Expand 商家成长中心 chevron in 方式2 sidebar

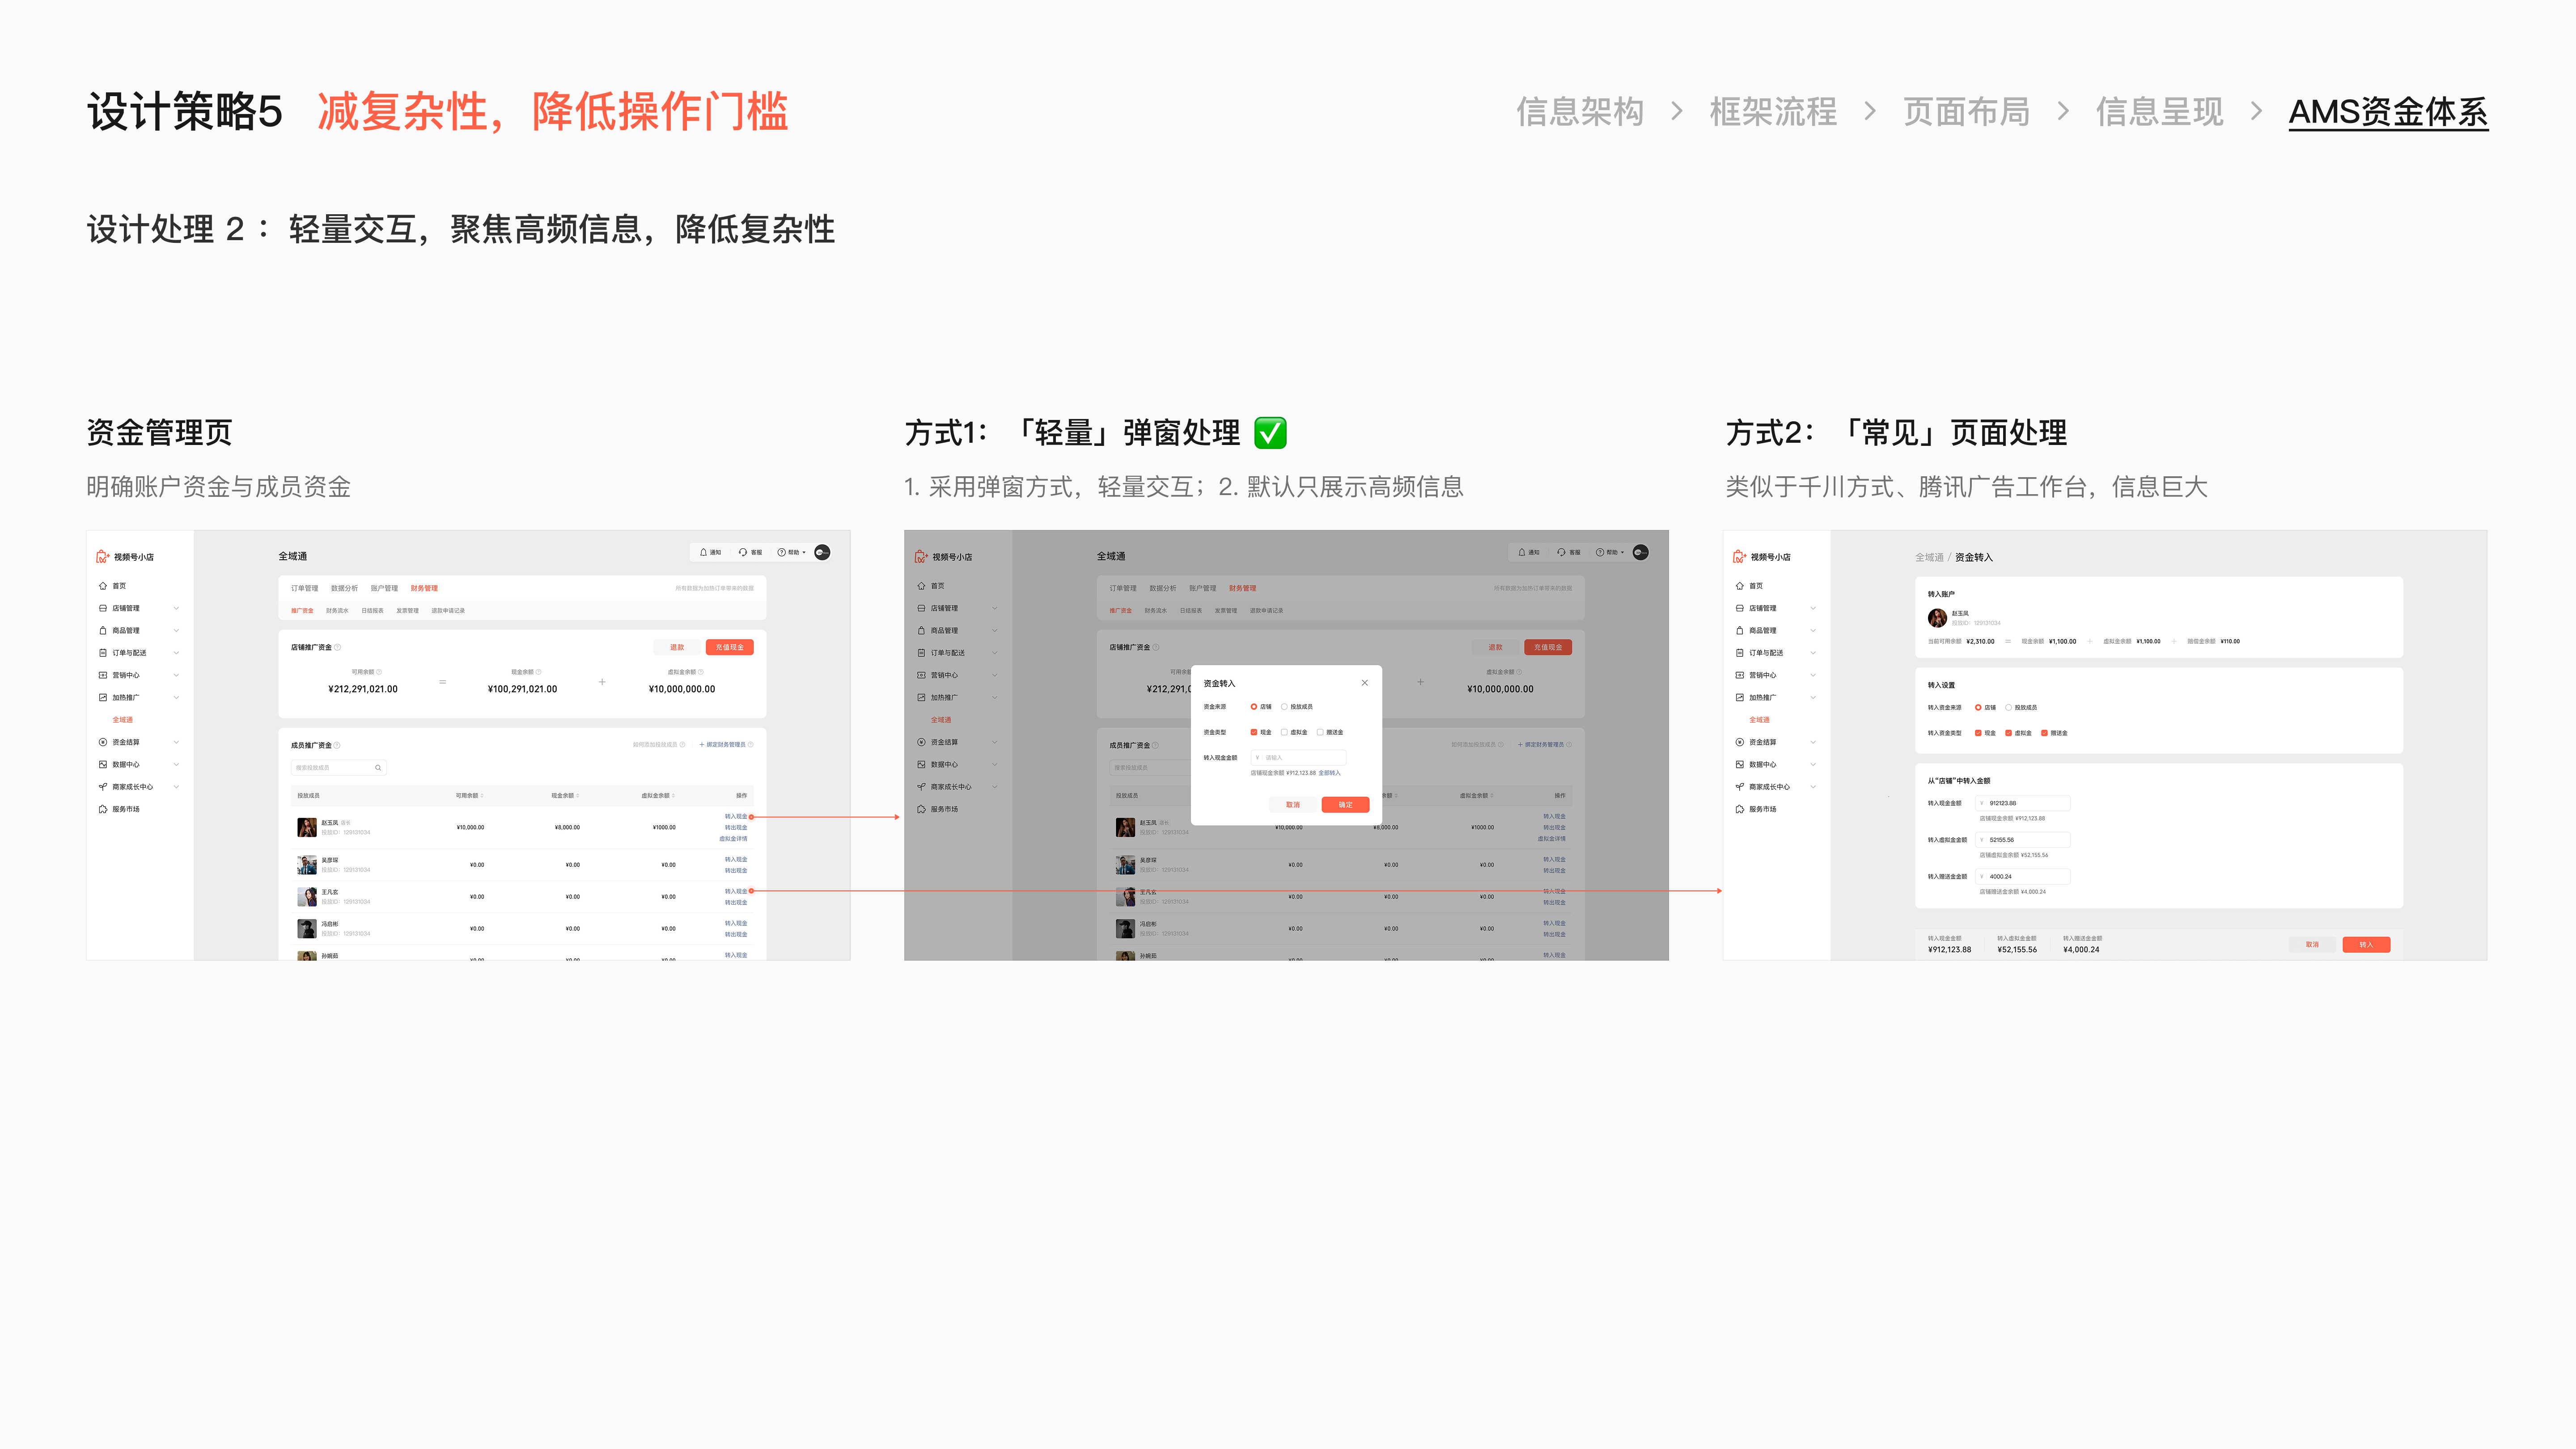point(1813,787)
